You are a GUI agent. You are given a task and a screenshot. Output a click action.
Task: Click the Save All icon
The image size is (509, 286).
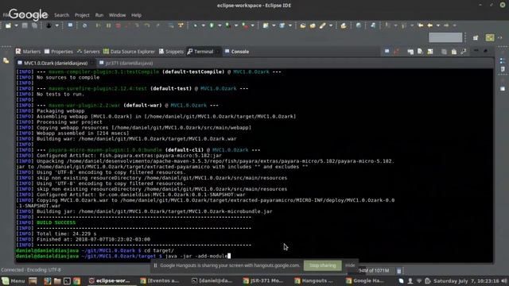click(34, 25)
